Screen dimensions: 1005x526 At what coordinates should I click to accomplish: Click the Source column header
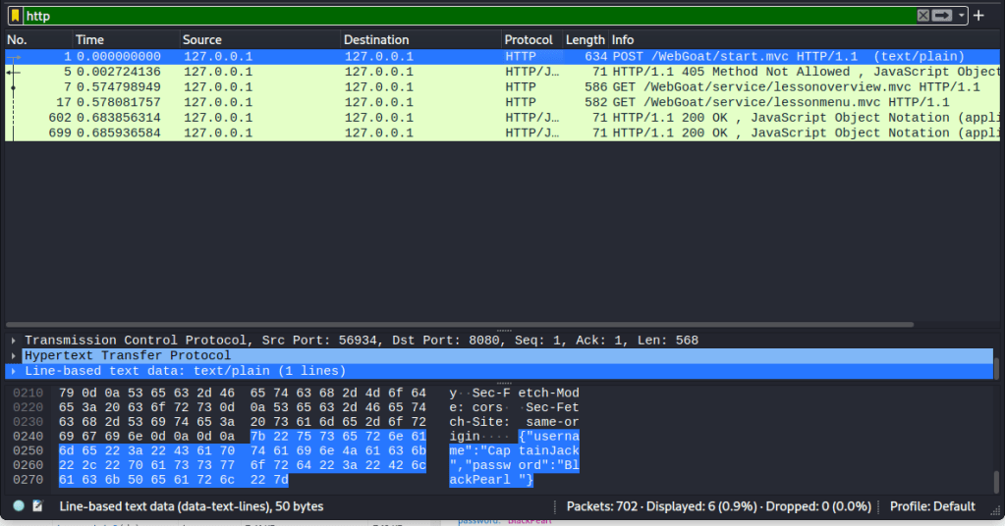pos(201,39)
